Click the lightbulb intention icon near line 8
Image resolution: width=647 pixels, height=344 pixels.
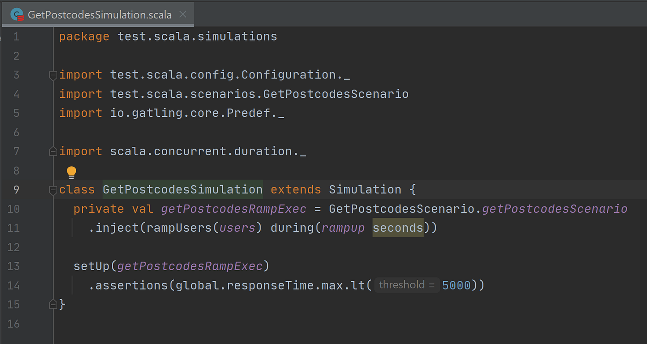tap(72, 171)
